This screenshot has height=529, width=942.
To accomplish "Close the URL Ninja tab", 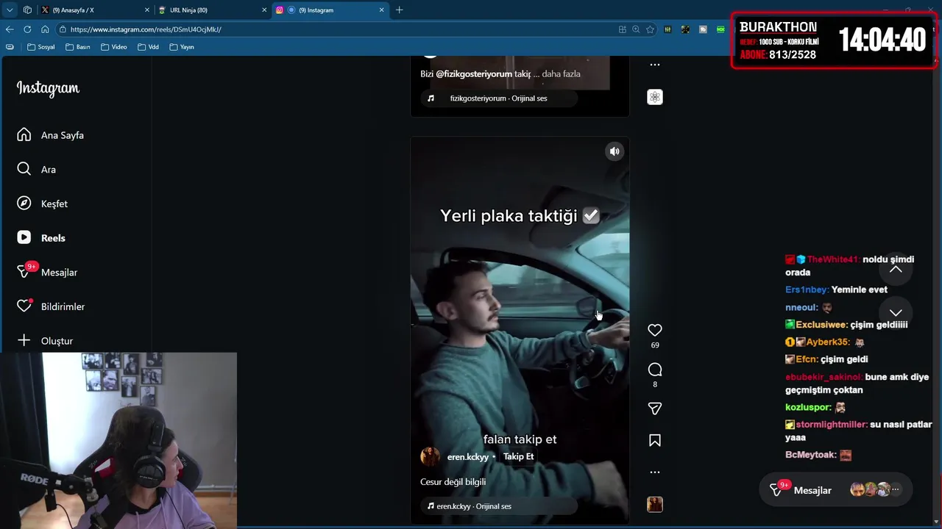I will 264,10.
